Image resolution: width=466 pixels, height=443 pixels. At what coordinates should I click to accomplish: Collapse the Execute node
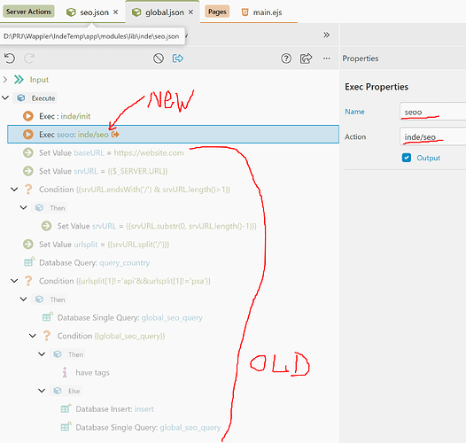pyautogui.click(x=5, y=97)
